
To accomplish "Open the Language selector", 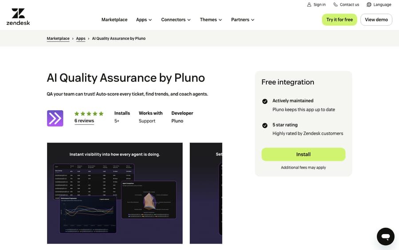I will click(x=379, y=4).
